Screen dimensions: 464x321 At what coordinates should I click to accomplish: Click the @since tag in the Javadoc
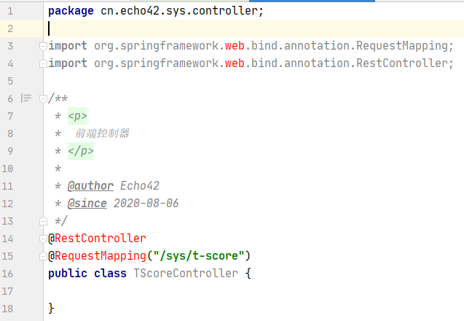click(86, 204)
